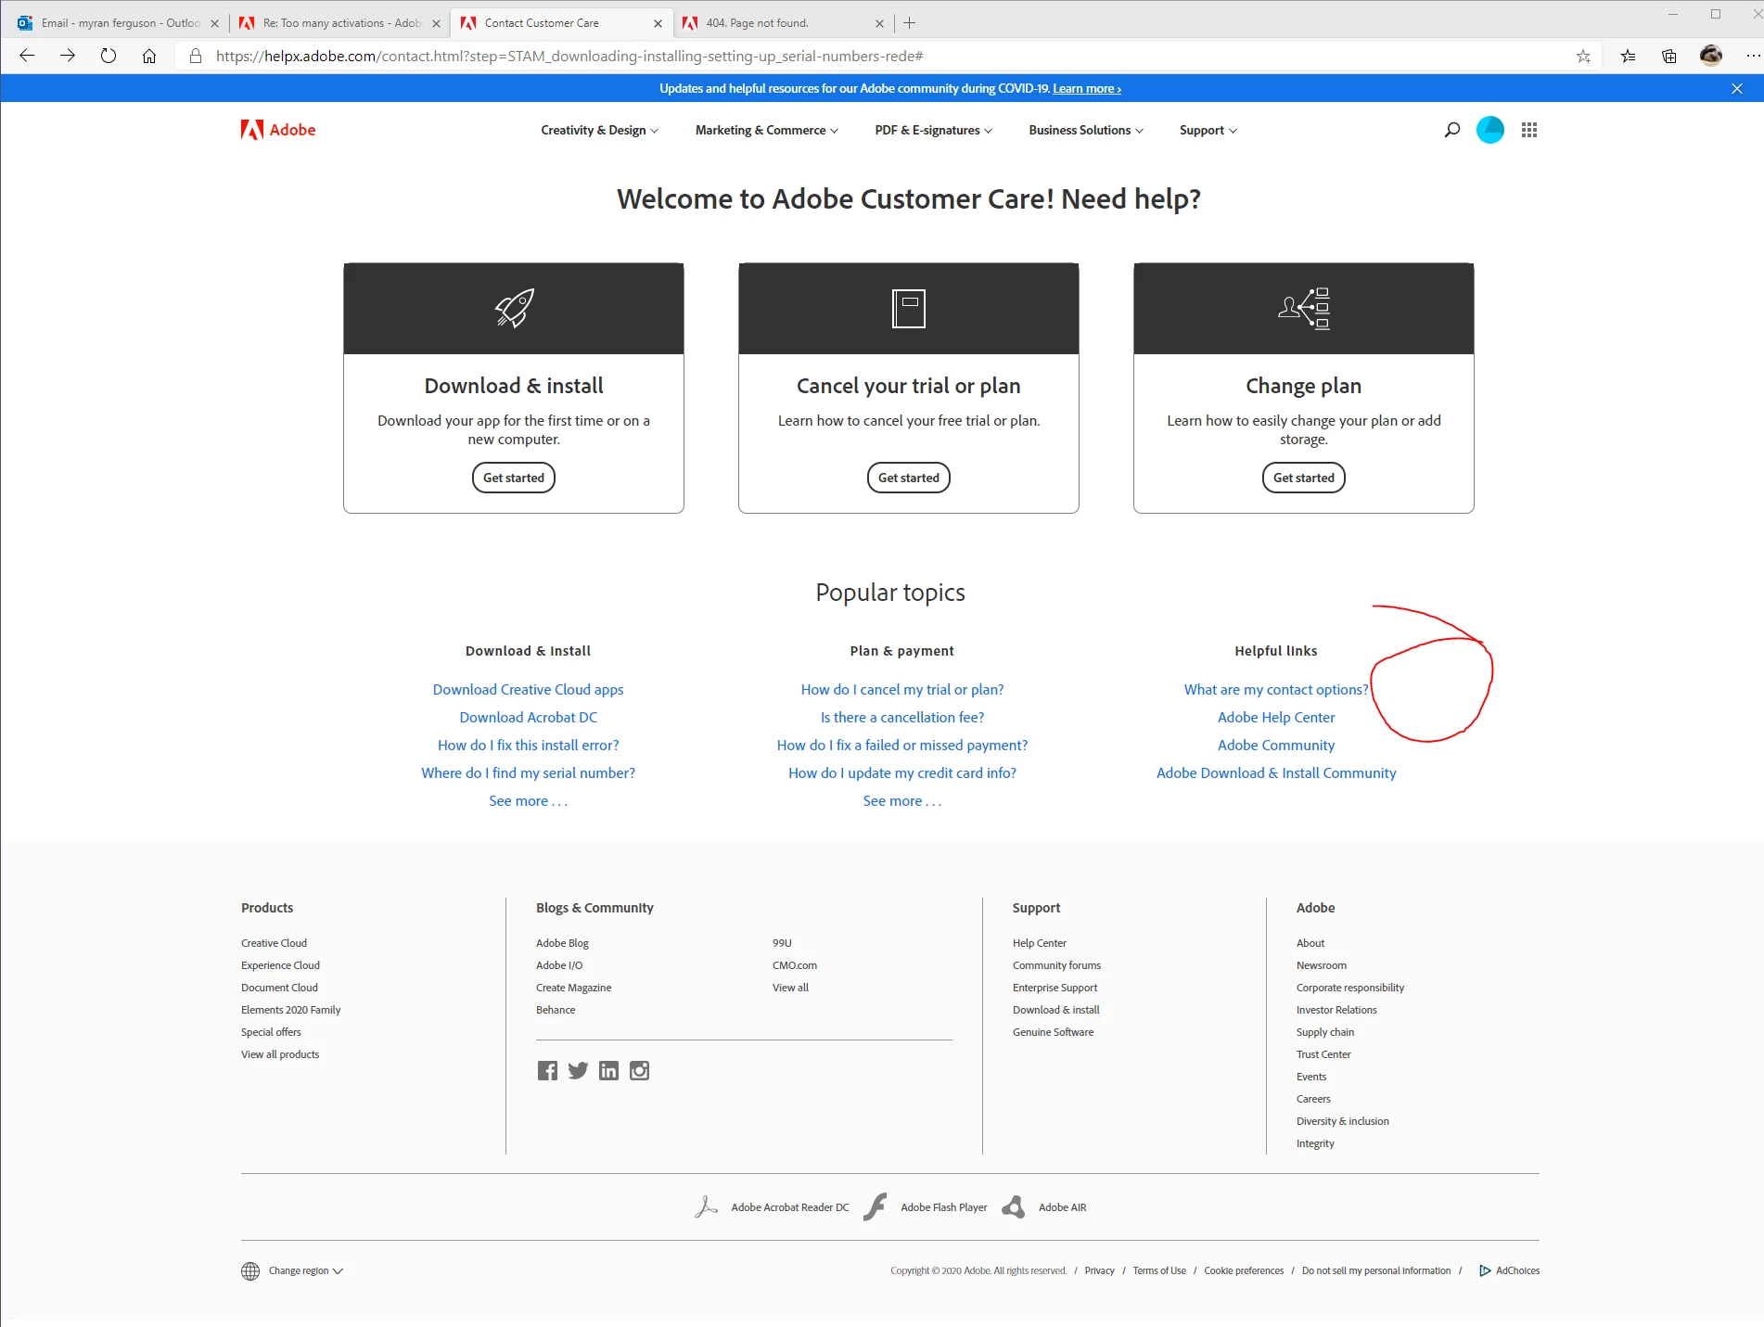Open Learn more link in banner
Screen dimensions: 1764x1327
tap(1087, 88)
